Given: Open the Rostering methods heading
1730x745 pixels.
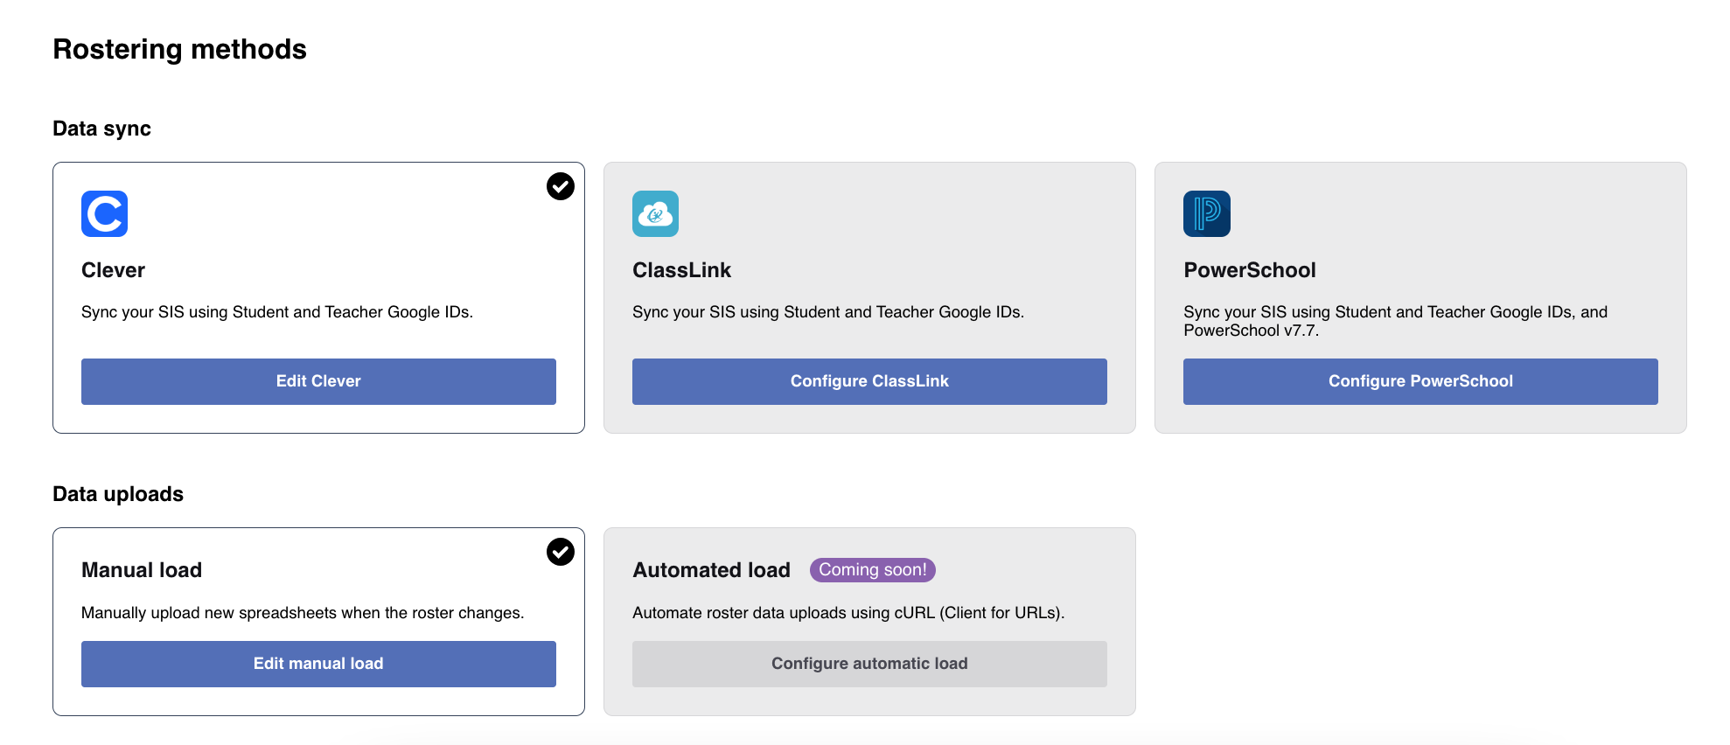Looking at the screenshot, I should (x=179, y=49).
